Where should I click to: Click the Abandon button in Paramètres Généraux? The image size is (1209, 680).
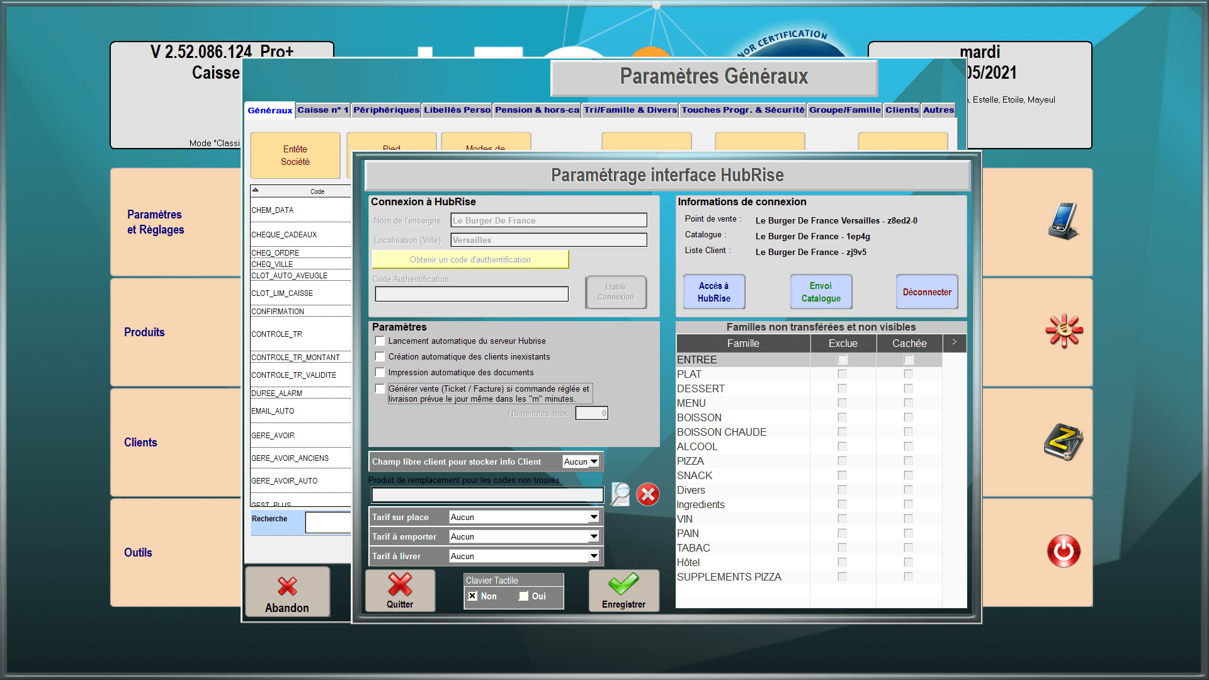(x=287, y=592)
